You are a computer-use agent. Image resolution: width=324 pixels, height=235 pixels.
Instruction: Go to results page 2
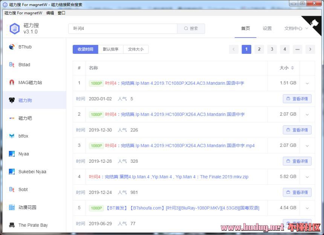click(259, 49)
